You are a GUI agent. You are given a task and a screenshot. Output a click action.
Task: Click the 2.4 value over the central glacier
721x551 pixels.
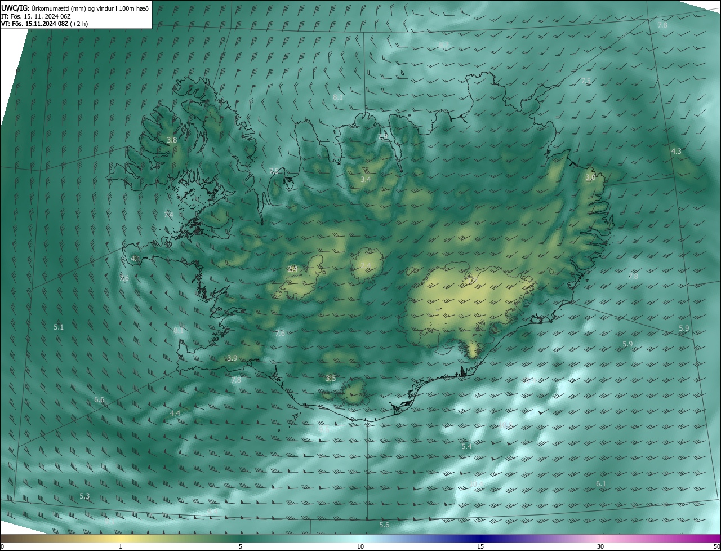coord(366,265)
